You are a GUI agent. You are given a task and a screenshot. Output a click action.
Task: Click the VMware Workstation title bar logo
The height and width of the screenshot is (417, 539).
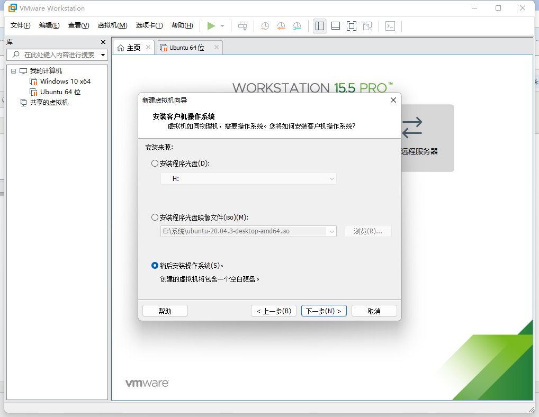click(12, 8)
